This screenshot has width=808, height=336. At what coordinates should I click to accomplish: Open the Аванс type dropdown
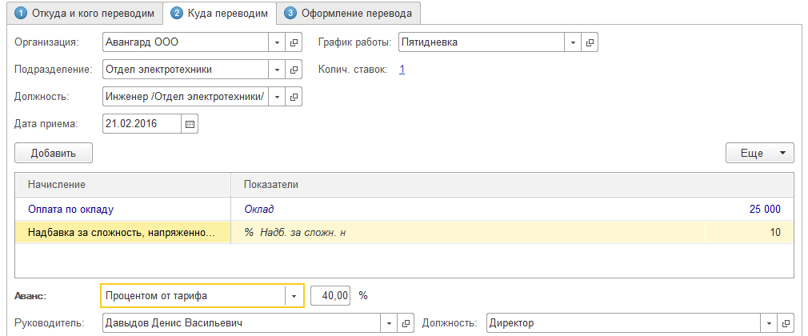[294, 296]
